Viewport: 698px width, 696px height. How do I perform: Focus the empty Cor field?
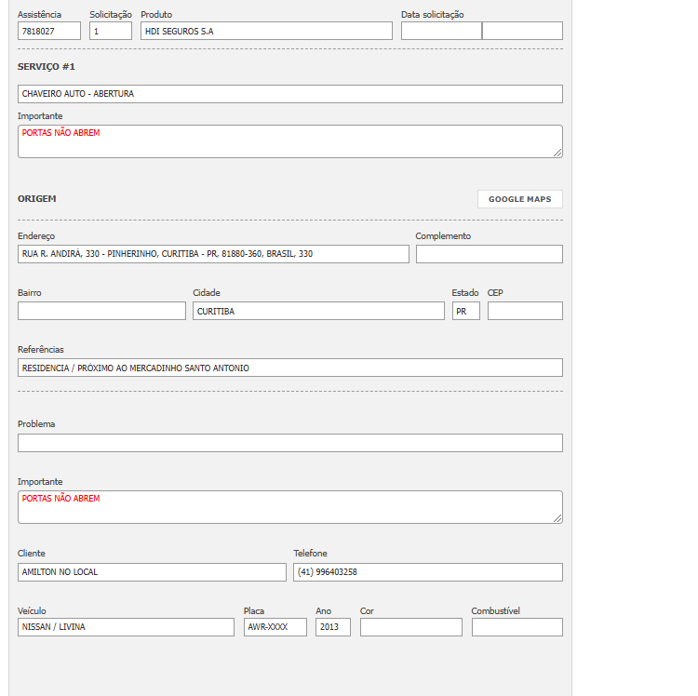(410, 627)
